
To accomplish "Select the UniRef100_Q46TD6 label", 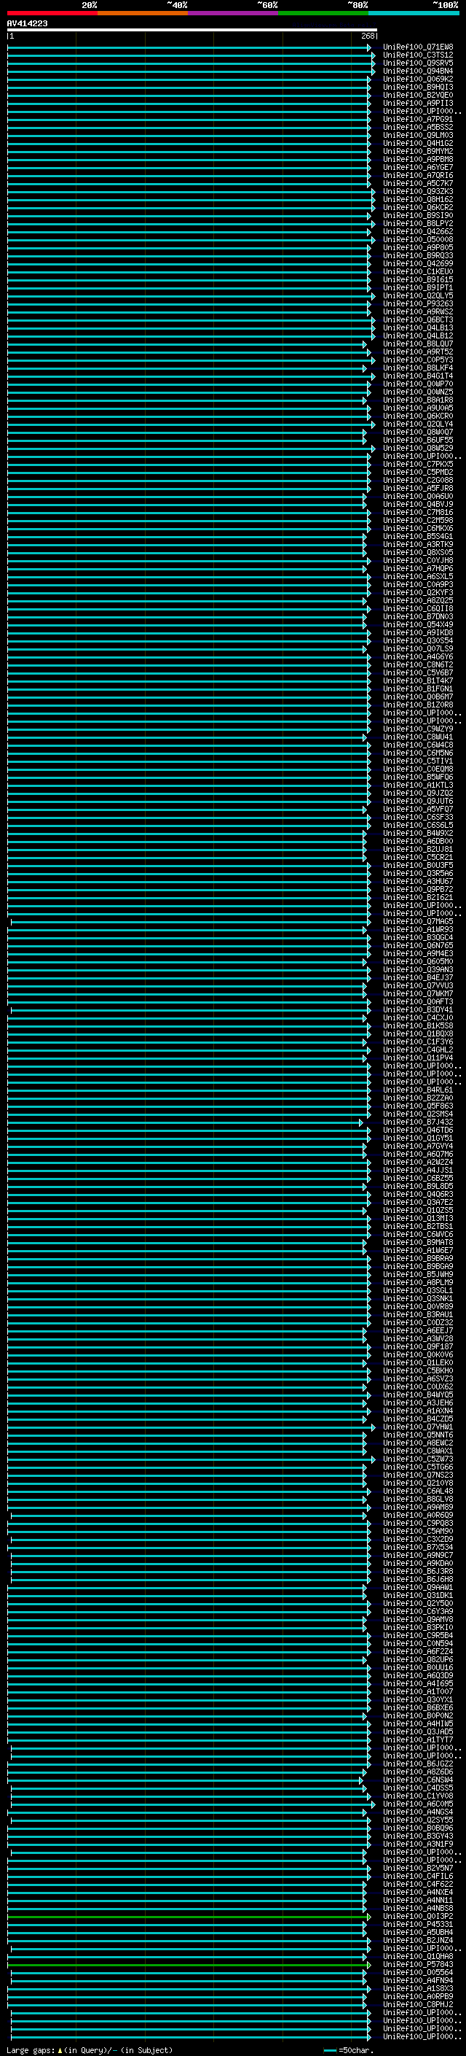I will pos(418,1130).
